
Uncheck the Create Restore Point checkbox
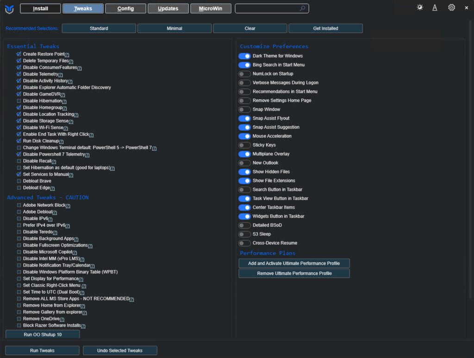19,54
